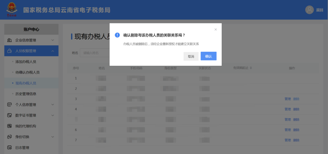
Task: Click the 个人信息管理 icon
Action: 10,105
